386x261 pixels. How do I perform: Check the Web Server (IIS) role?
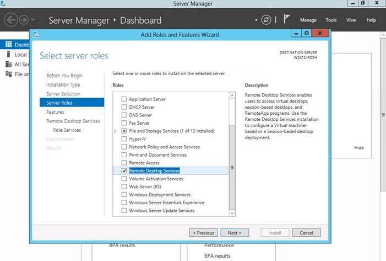coord(124,187)
